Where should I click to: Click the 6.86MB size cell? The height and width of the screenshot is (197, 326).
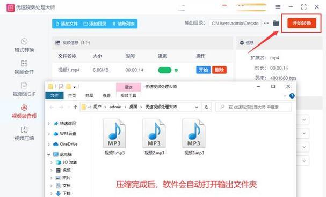pos(100,70)
